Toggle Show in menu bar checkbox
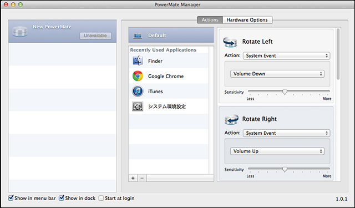The height and width of the screenshot is (208, 355). click(x=11, y=198)
